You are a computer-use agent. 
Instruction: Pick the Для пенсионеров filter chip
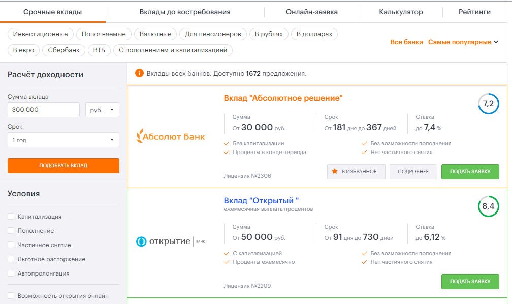[x=213, y=34]
